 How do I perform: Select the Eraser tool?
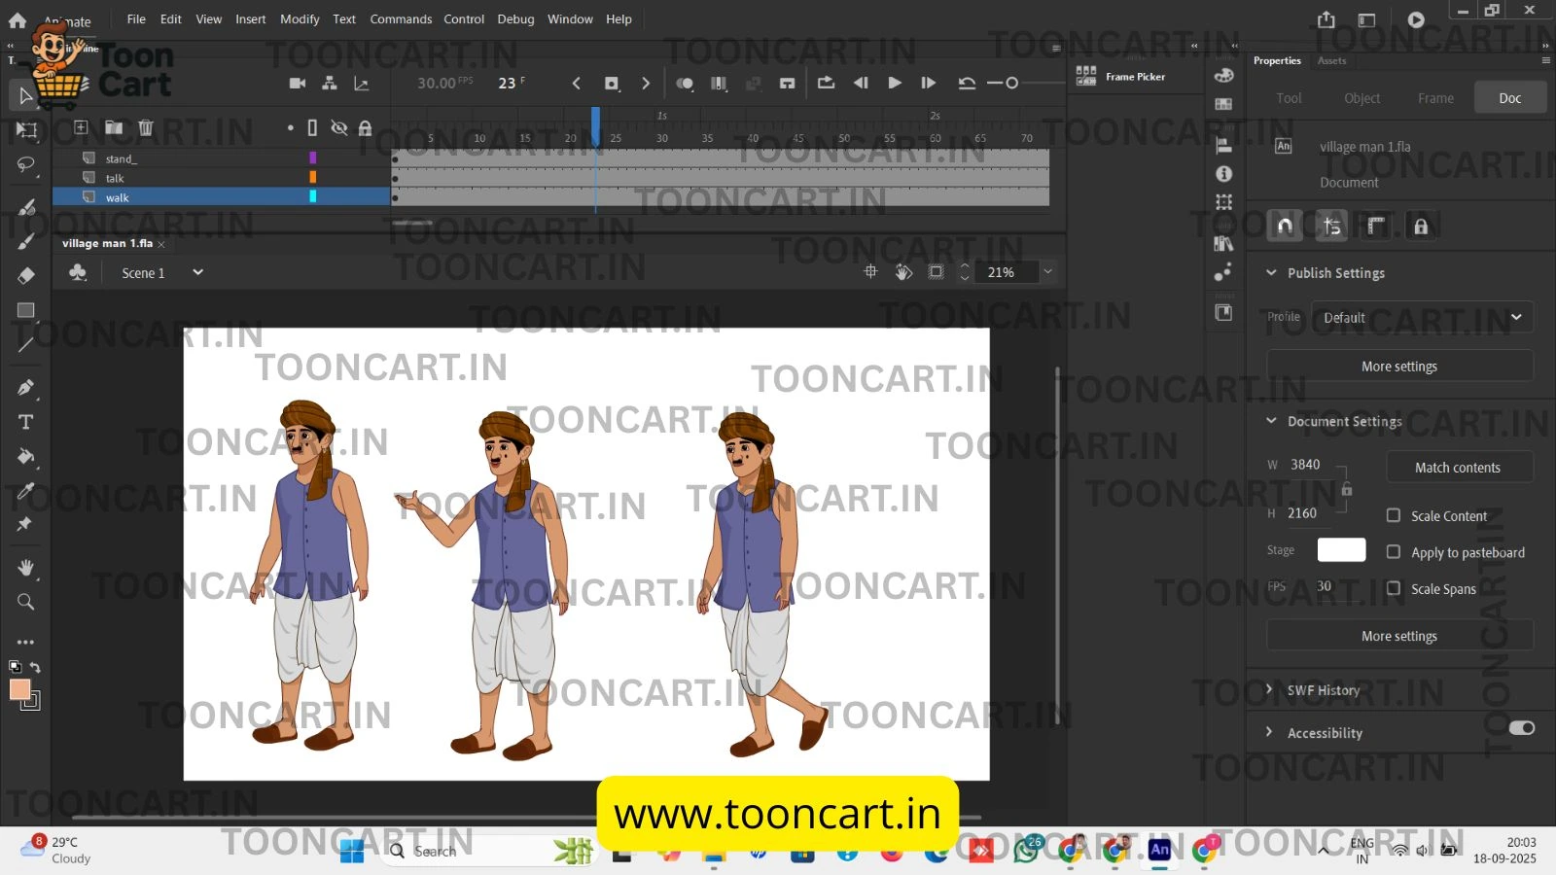[26, 275]
